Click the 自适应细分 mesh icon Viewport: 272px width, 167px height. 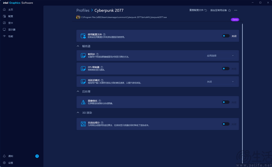tap(83, 124)
